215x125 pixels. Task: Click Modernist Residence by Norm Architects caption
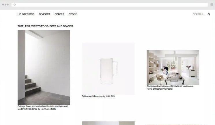point(37,109)
